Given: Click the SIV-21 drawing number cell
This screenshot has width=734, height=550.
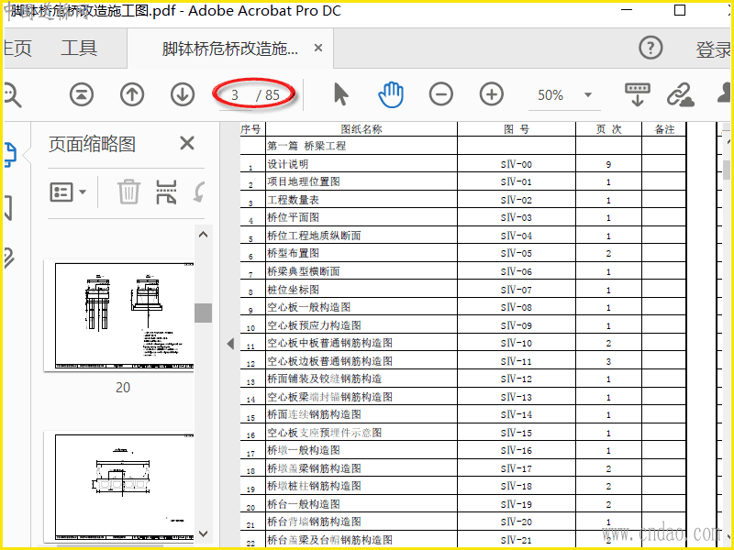Looking at the screenshot, I should pyautogui.click(x=517, y=541).
